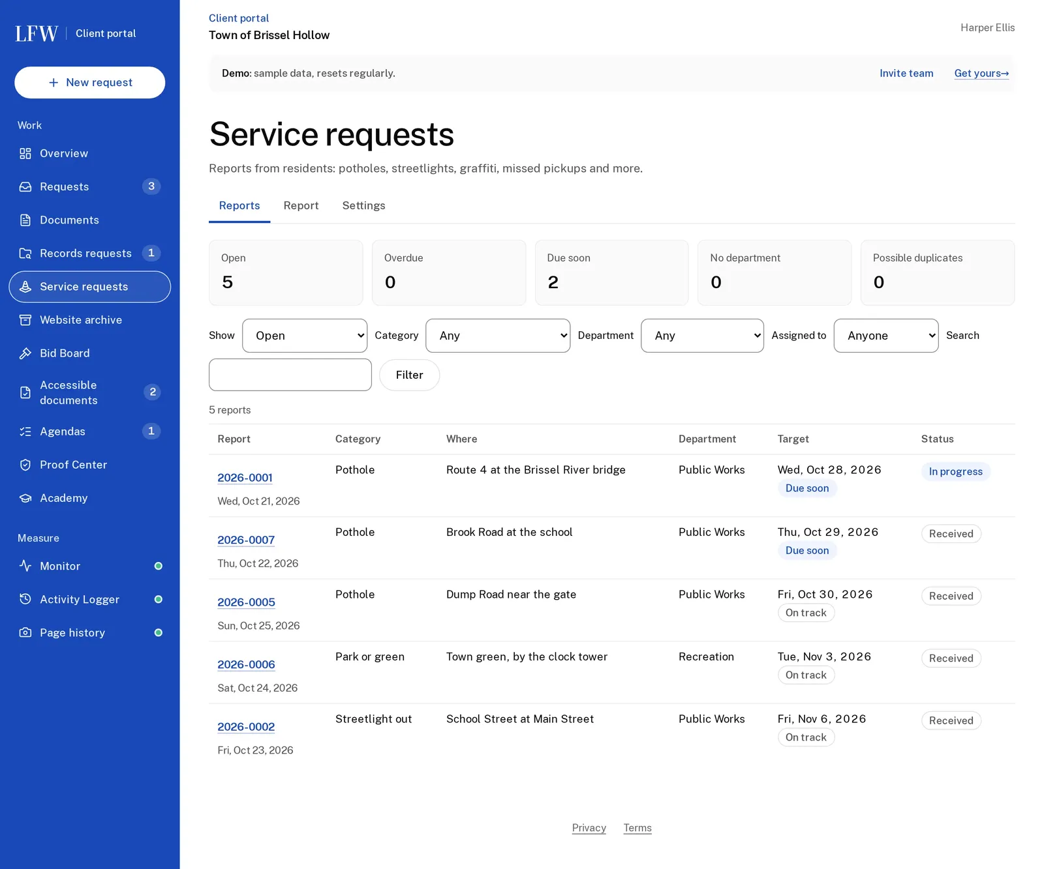
Task: Click the green status dot beside Monitor
Action: click(x=158, y=566)
